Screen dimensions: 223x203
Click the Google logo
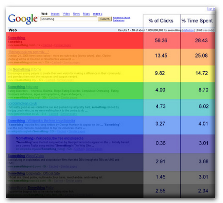[23, 19]
